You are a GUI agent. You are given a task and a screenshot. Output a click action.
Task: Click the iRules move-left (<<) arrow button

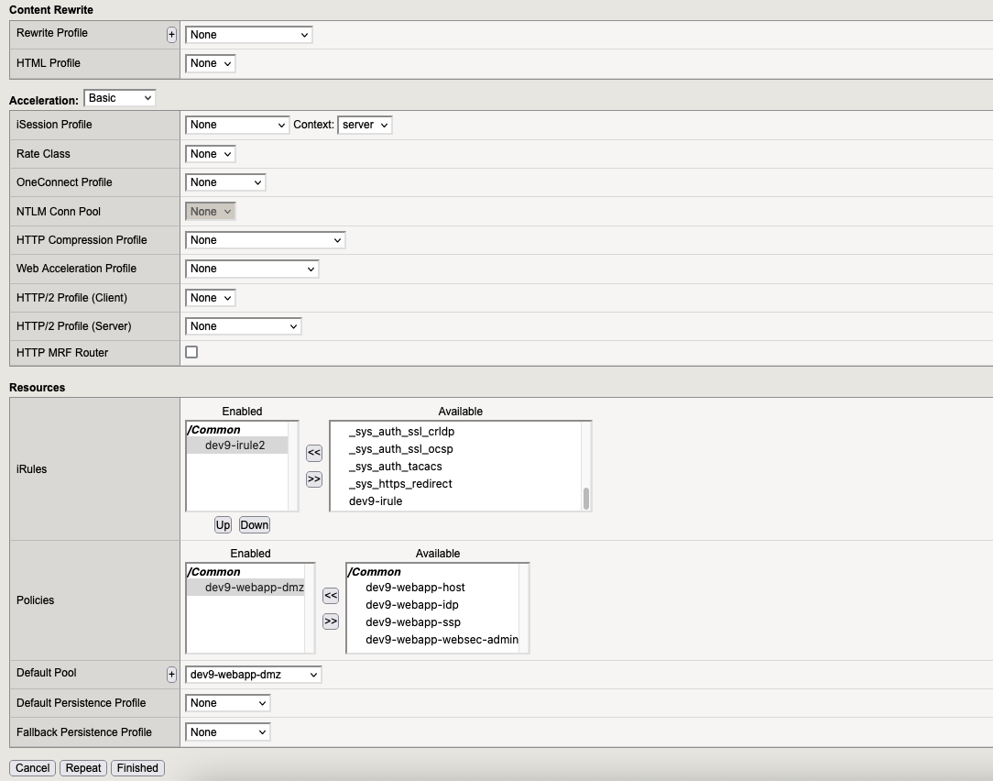pos(314,453)
